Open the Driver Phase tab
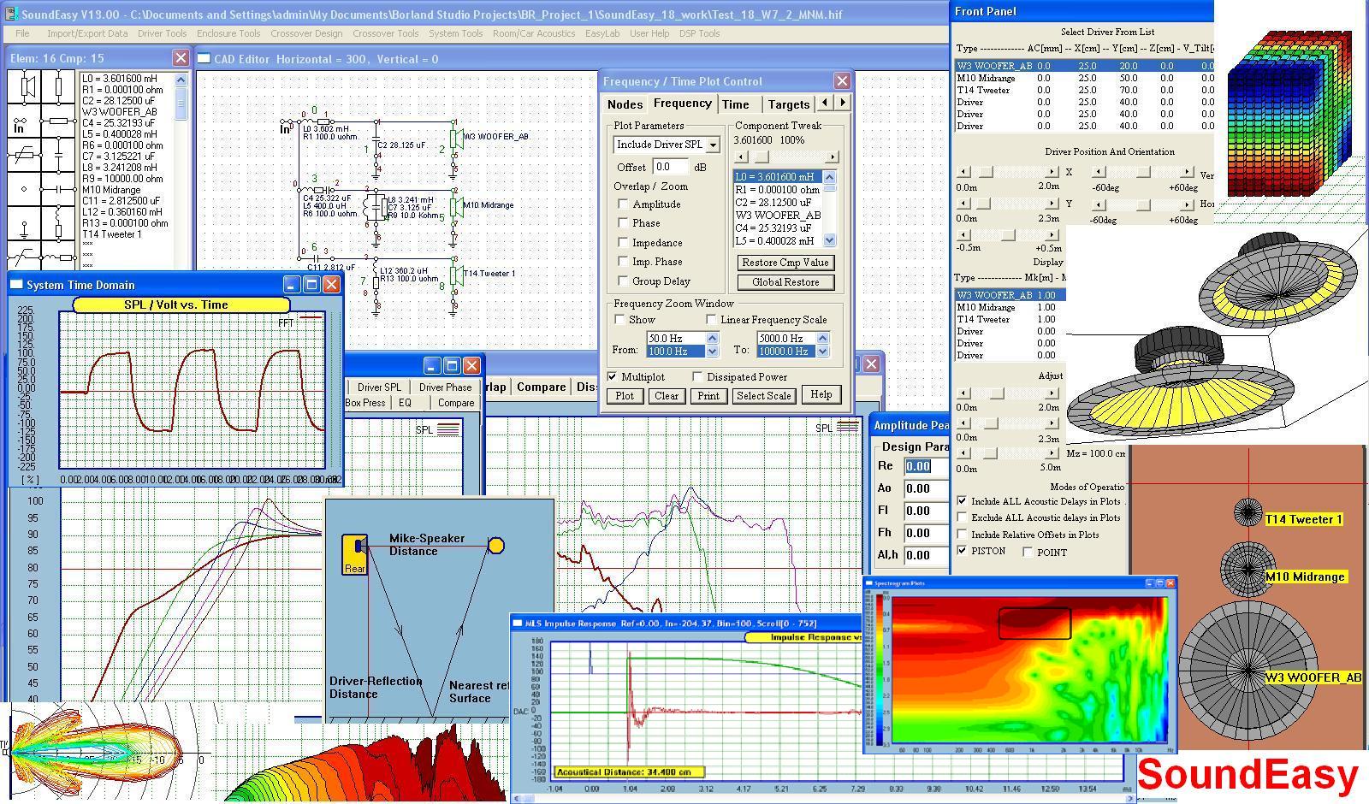The height and width of the screenshot is (804, 1369). (x=445, y=387)
